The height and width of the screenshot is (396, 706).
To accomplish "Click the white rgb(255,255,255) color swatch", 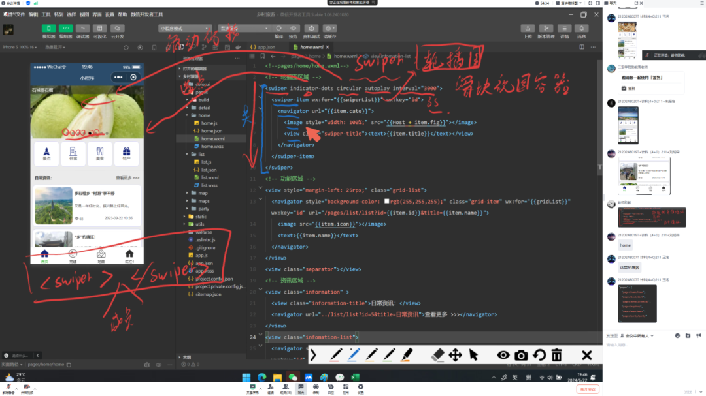I will coord(387,202).
